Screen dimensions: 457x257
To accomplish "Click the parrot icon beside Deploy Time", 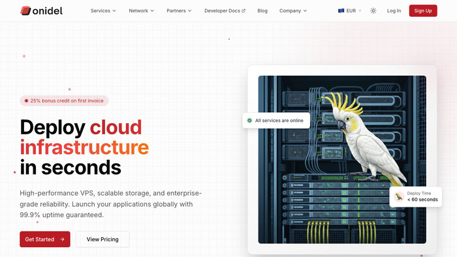I will coord(399,197).
